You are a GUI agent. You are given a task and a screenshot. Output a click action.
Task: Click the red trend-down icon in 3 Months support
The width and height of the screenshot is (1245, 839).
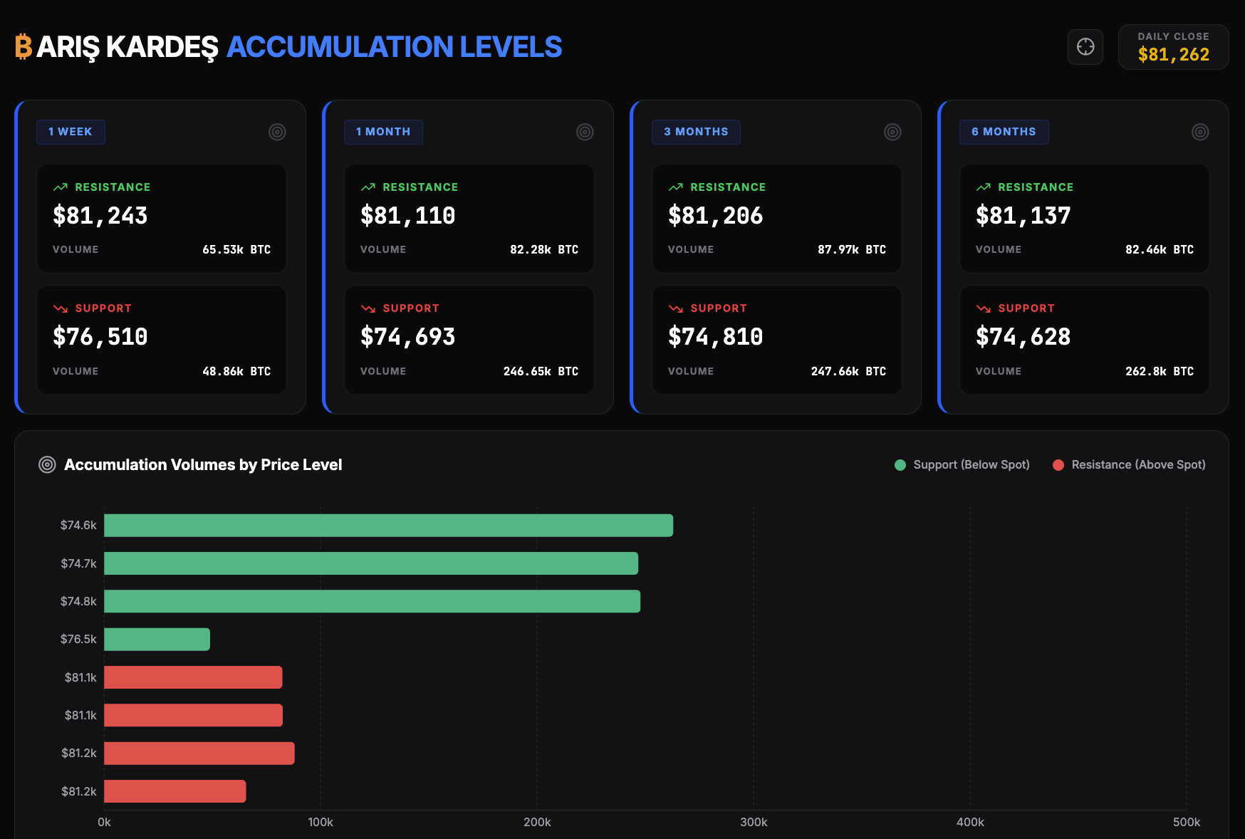pos(676,308)
